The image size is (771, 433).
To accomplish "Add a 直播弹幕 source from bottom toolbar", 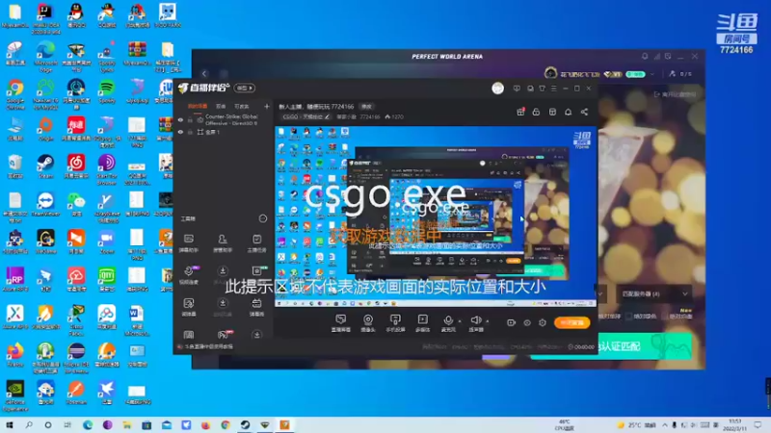I will [341, 323].
